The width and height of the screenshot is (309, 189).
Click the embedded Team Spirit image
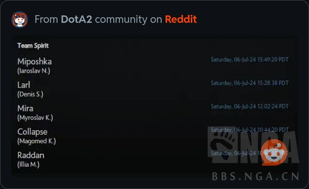tap(154, 104)
